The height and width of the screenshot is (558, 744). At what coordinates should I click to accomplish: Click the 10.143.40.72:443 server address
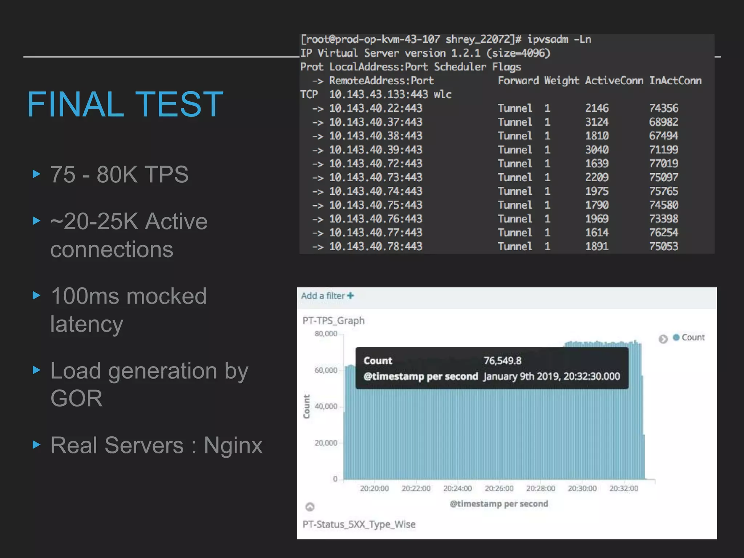click(x=376, y=163)
